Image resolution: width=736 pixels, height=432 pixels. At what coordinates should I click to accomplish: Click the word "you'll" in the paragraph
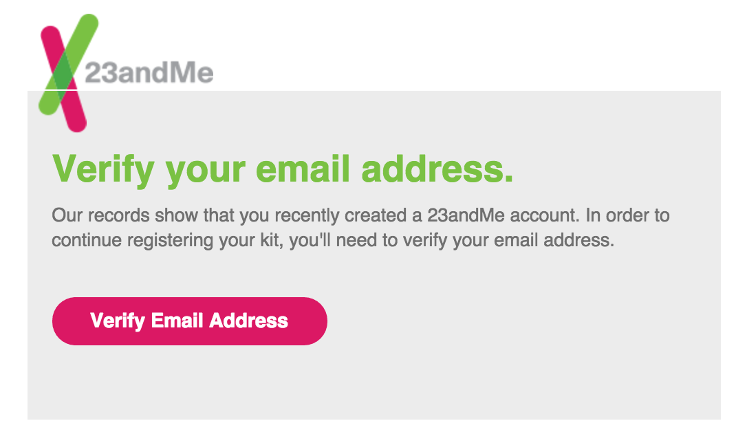pyautogui.click(x=310, y=241)
